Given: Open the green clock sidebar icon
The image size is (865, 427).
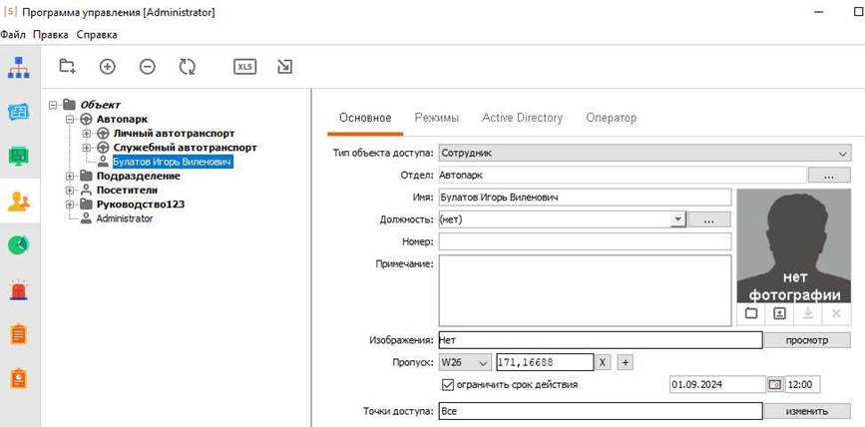Looking at the screenshot, I should (x=19, y=244).
